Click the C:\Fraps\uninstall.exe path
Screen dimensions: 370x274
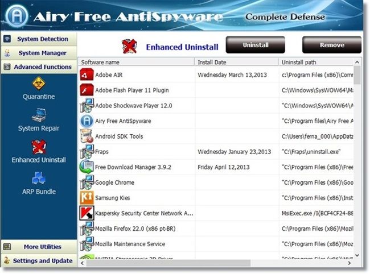(x=311, y=152)
